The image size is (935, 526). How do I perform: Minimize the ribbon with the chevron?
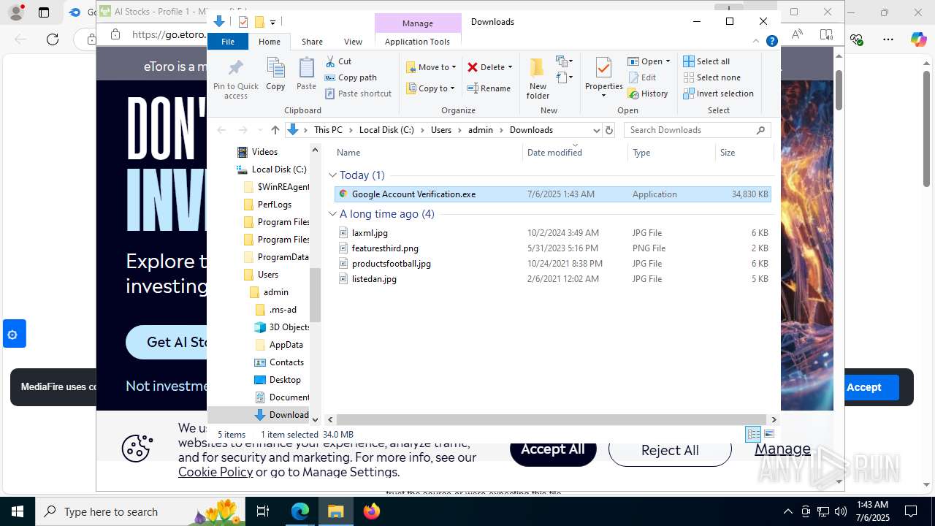756,42
